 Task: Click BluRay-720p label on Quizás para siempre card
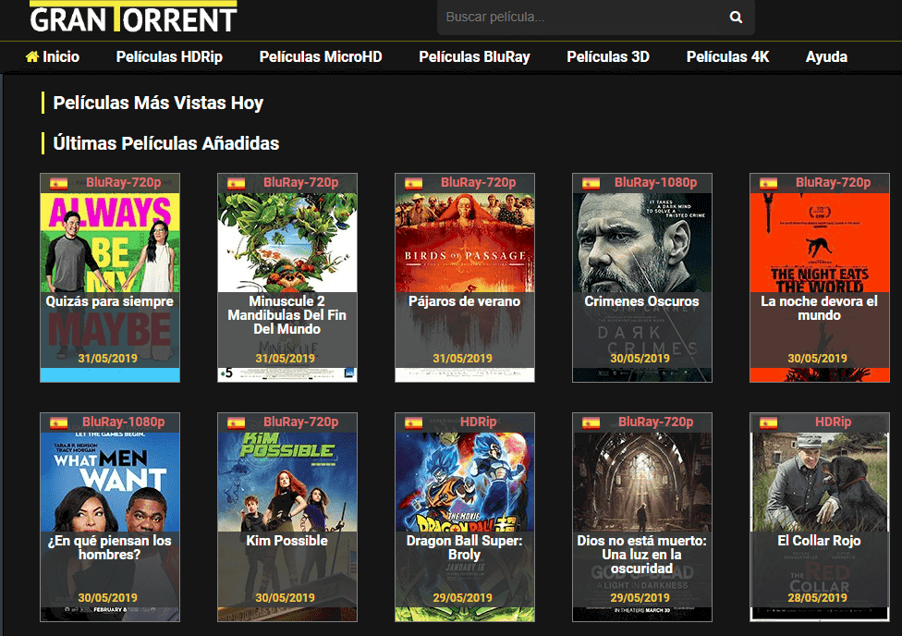tap(124, 182)
